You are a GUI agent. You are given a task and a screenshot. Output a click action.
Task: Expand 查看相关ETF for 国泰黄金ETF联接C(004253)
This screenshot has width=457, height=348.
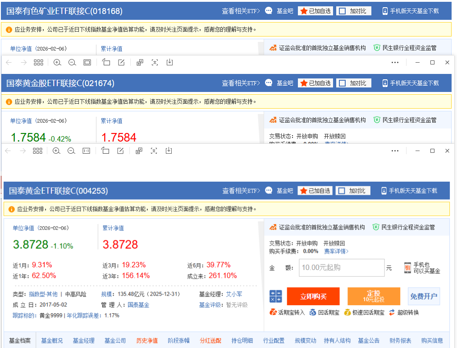click(x=241, y=191)
